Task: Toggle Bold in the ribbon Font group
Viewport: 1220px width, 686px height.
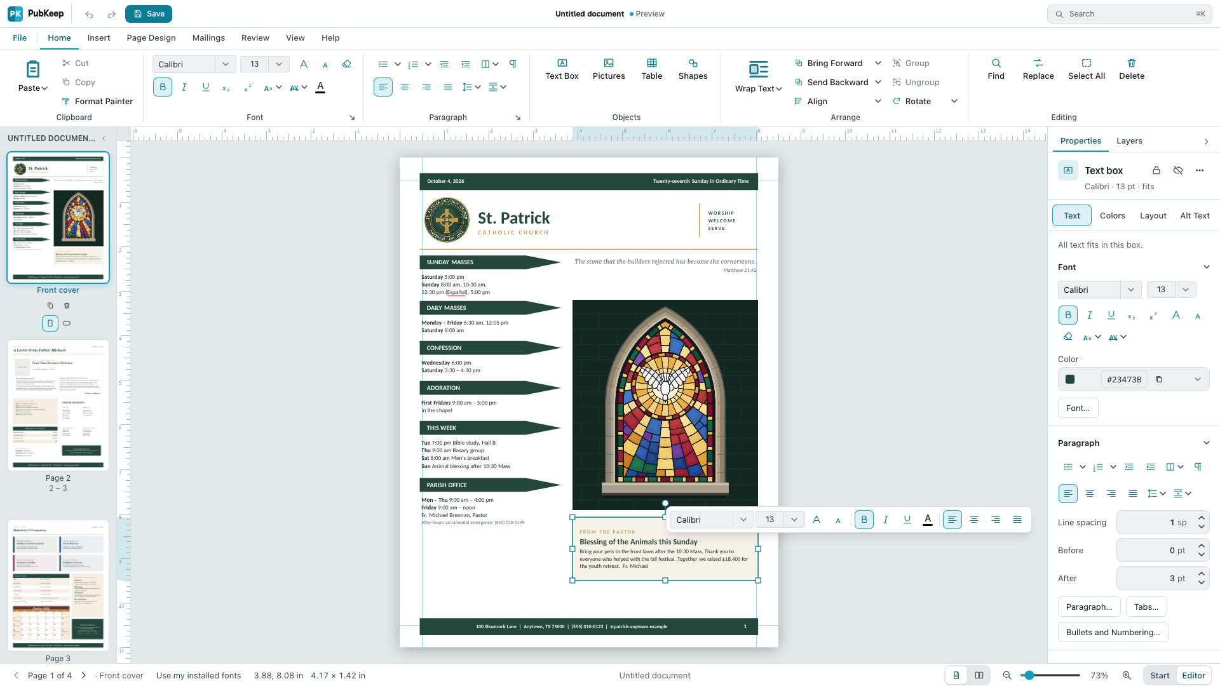Action: [x=163, y=87]
